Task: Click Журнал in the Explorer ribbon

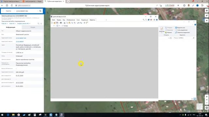Action: tap(169, 32)
